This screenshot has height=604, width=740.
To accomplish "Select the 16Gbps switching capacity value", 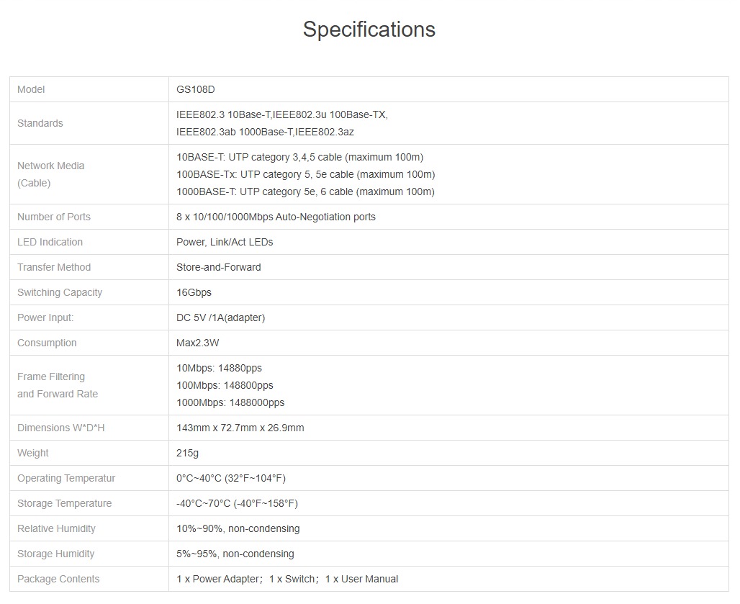I will click(x=194, y=292).
